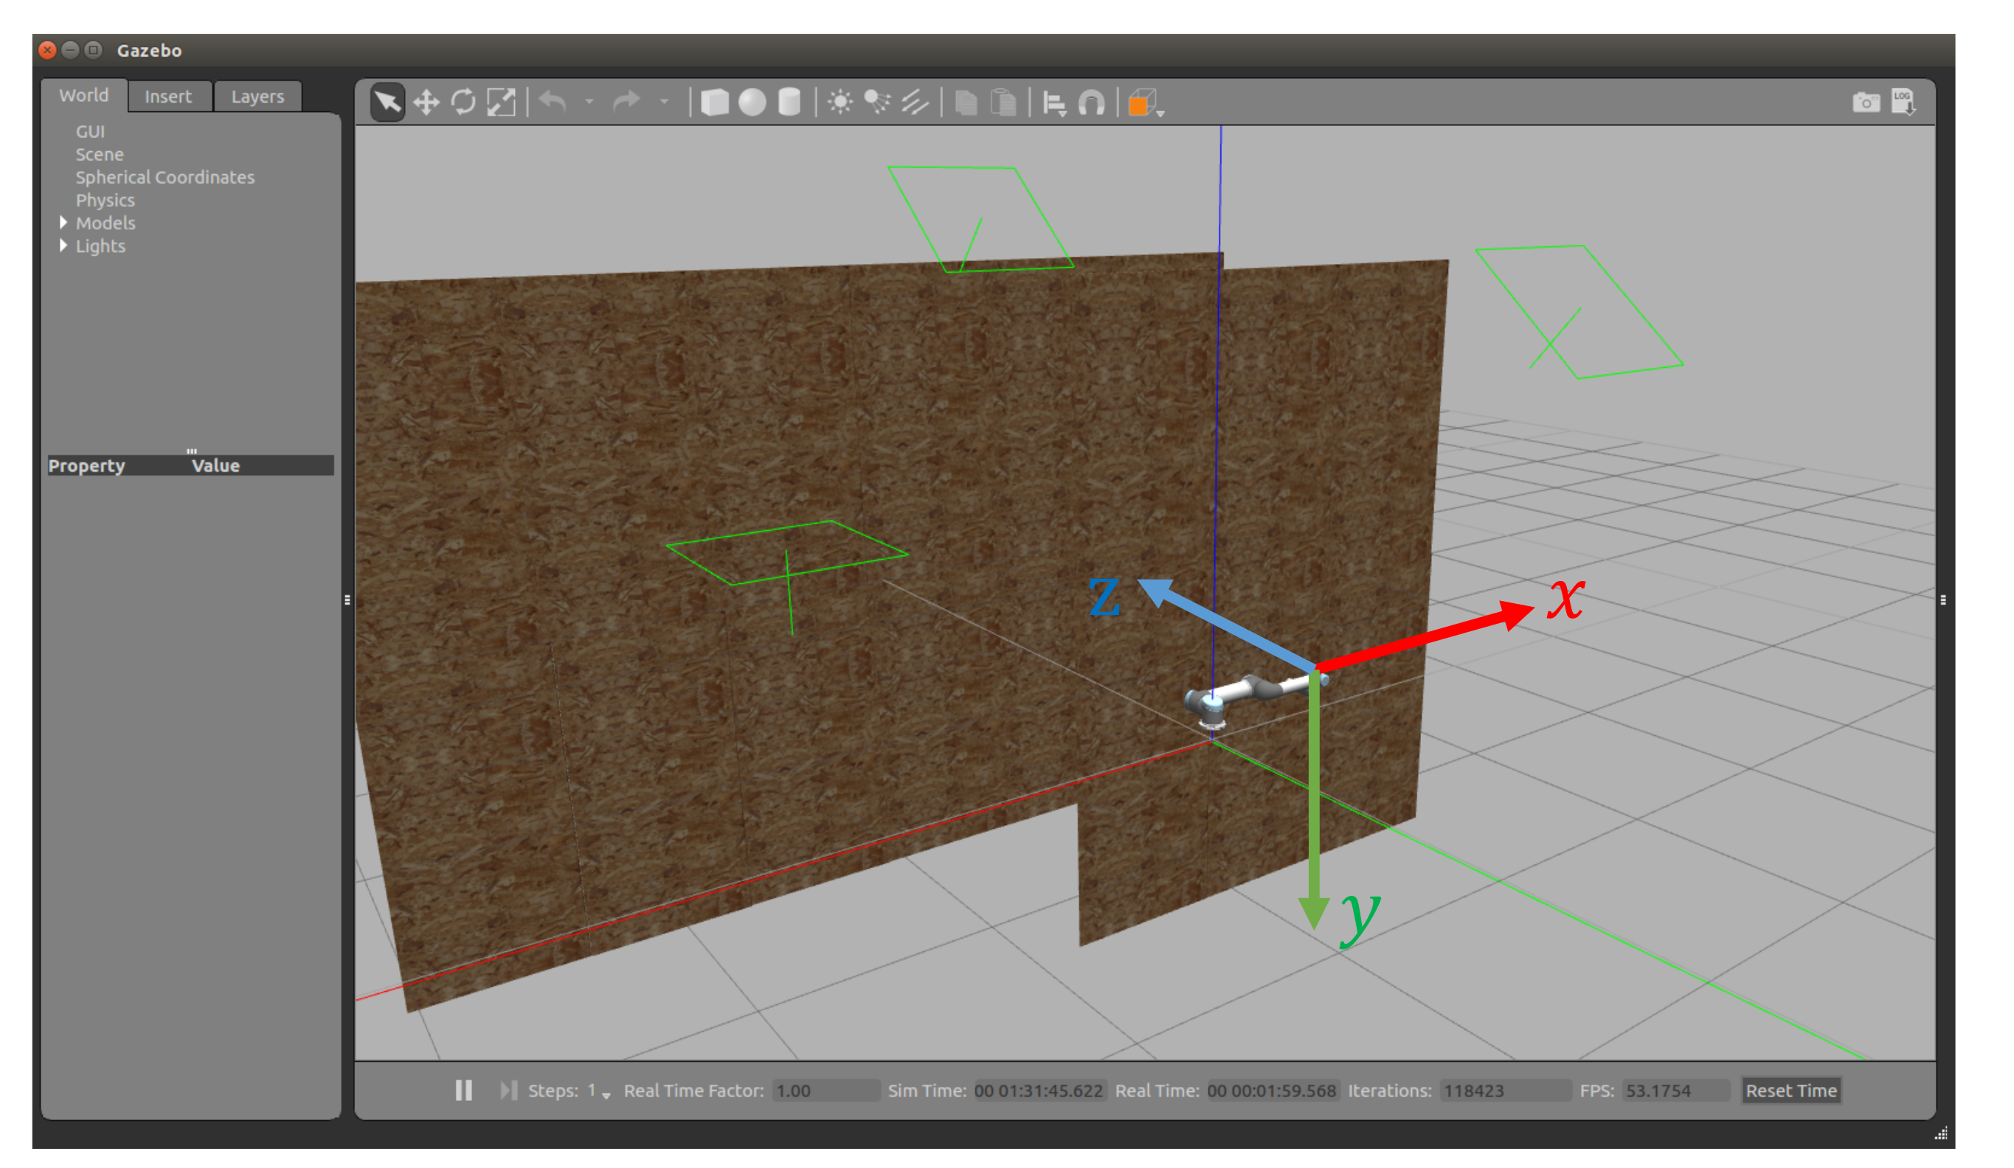Insert a sphere shape
The width and height of the screenshot is (2014, 1168).
point(752,102)
